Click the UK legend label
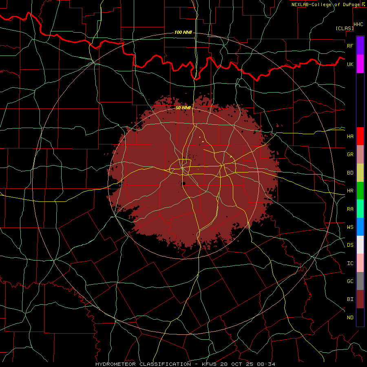This screenshot has width=367, height=367. (x=350, y=64)
